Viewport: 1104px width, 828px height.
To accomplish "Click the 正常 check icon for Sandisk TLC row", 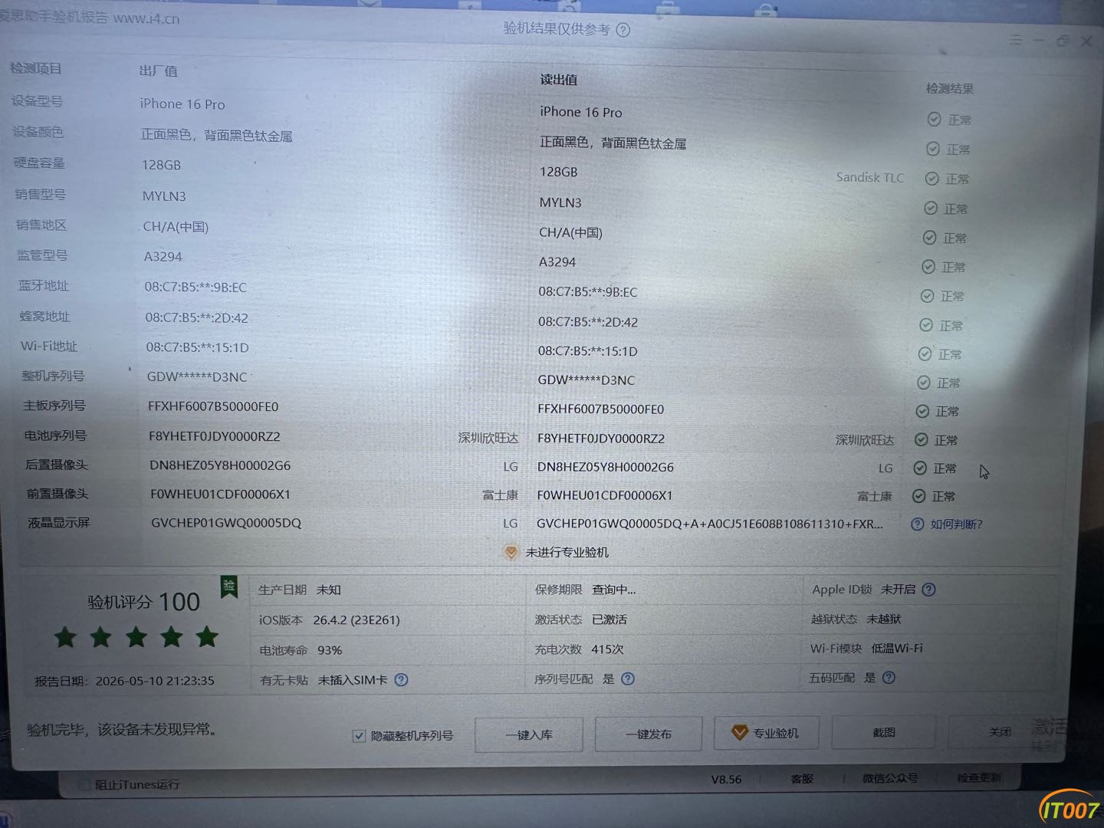I will [932, 179].
